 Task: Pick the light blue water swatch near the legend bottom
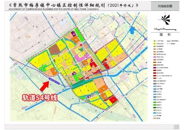tap(155, 113)
